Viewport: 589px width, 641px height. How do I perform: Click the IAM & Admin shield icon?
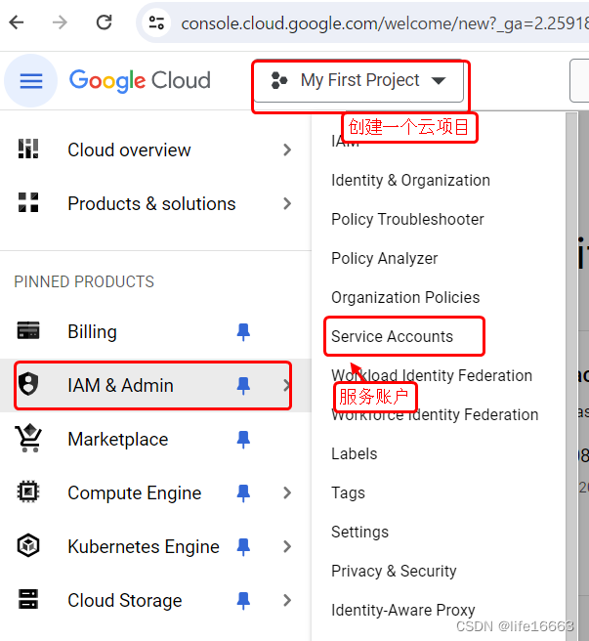coord(28,385)
